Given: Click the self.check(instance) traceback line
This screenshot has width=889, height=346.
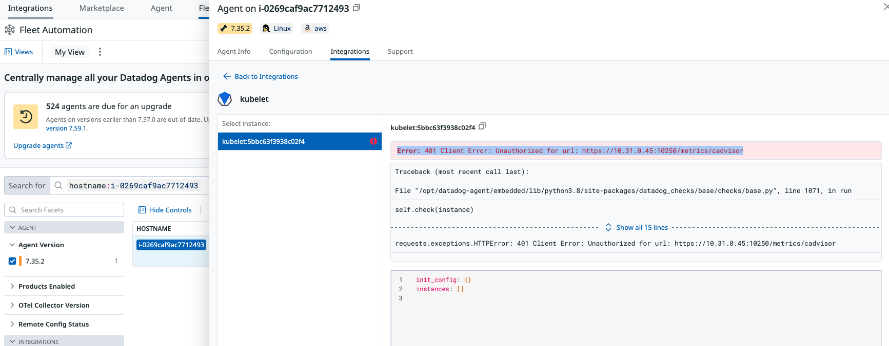Looking at the screenshot, I should pos(636,209).
